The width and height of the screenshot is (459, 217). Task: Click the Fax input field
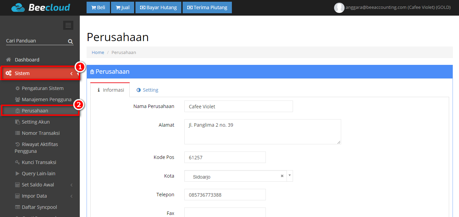[225, 212]
